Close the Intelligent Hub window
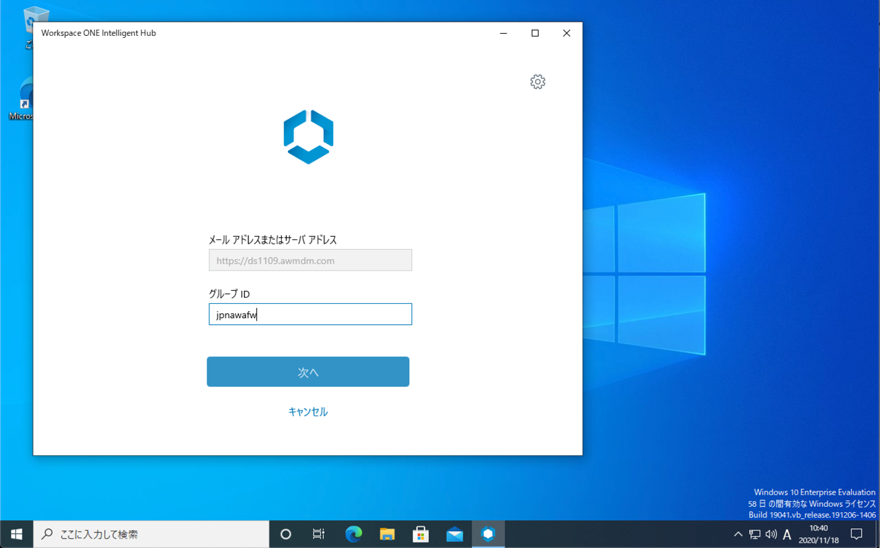Screen dimensions: 880x548 tap(566, 33)
